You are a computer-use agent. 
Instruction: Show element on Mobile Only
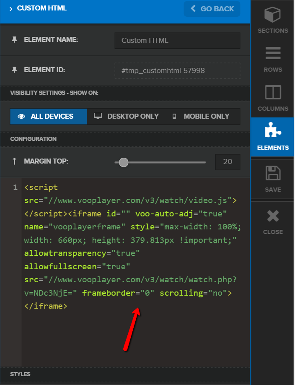(201, 117)
